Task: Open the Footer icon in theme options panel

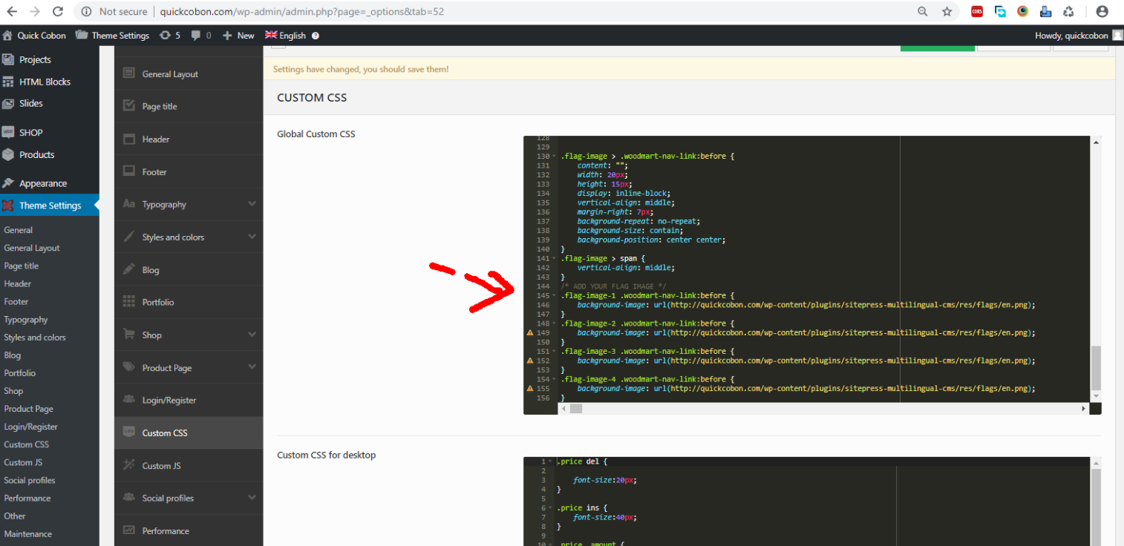Action: (128, 171)
